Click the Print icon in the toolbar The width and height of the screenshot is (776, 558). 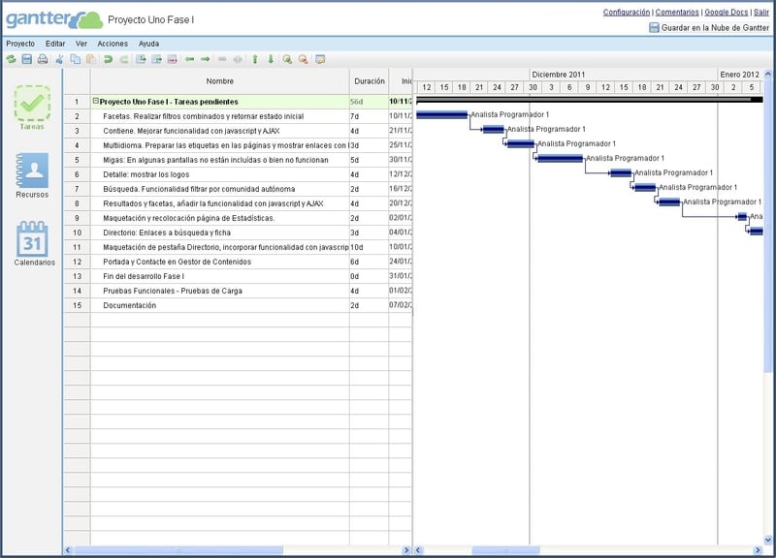42,59
